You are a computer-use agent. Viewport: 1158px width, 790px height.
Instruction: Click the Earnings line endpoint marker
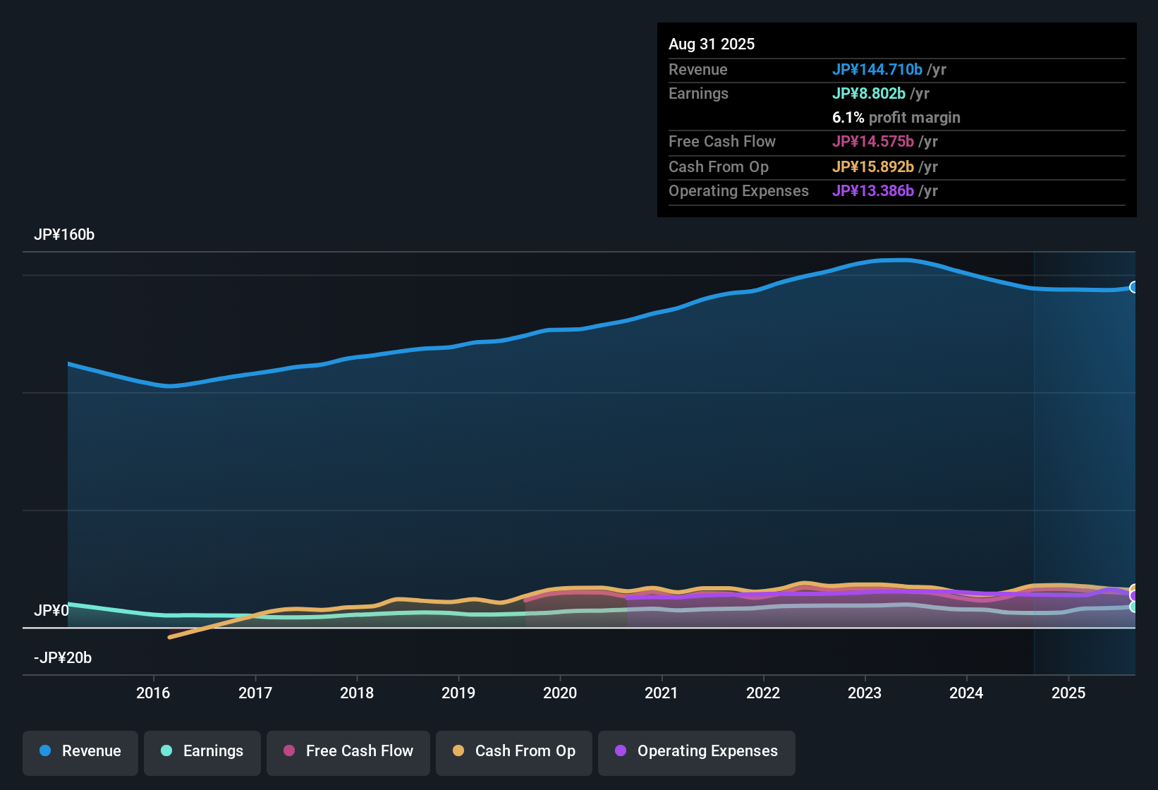[x=1134, y=607]
